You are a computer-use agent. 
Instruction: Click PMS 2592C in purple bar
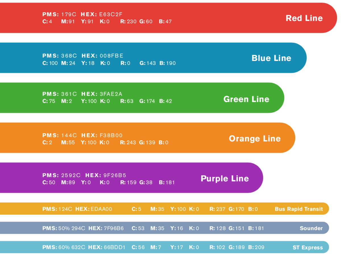pyautogui.click(x=62, y=175)
